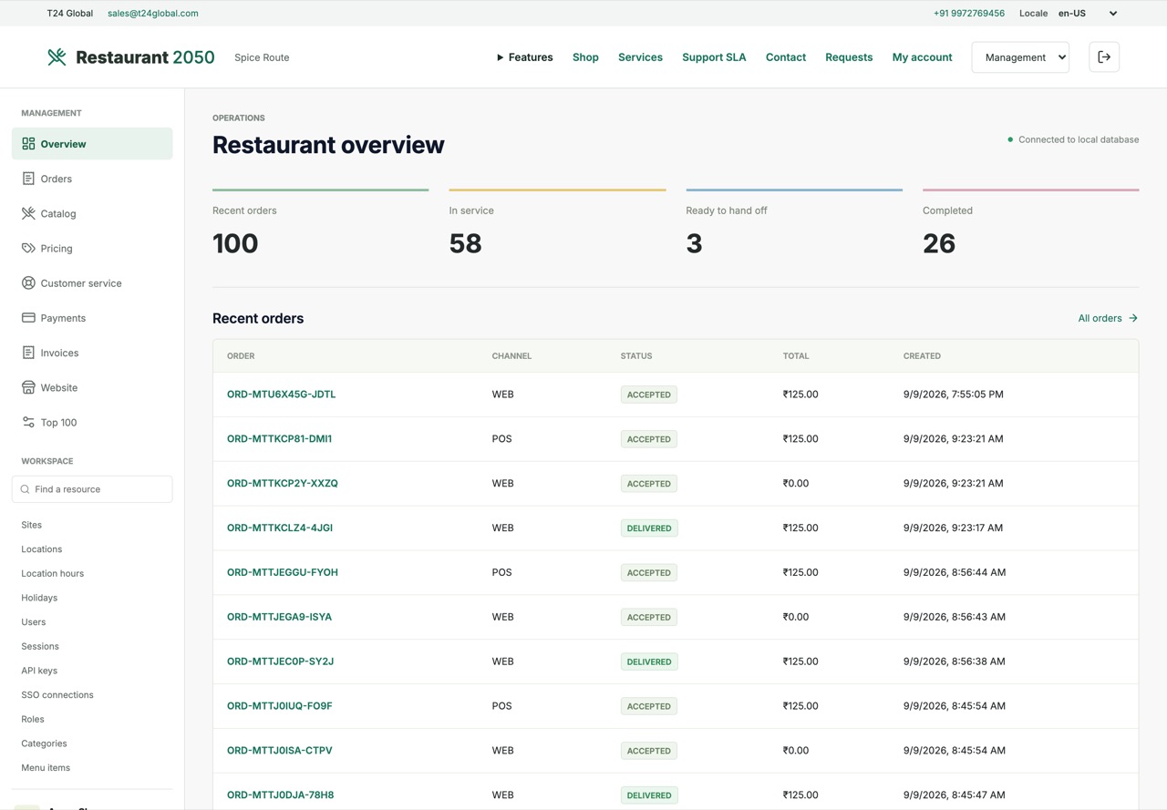Click DELIVERED badge for ORD-MTTJEC0P-SY2J
Viewport: 1167px width, 810px height.
pyautogui.click(x=649, y=661)
